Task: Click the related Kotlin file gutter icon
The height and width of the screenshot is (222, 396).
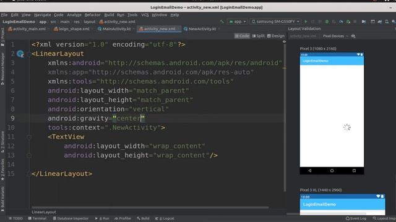Action: 20,54
